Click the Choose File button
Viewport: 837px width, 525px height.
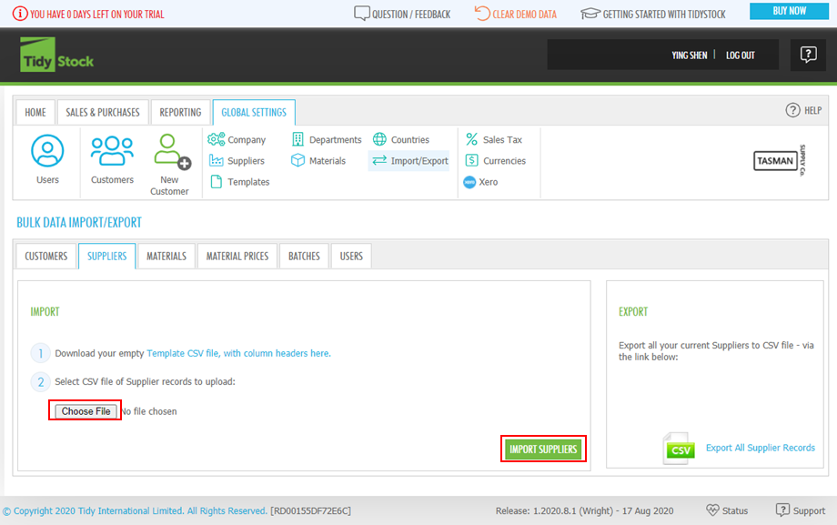point(86,410)
